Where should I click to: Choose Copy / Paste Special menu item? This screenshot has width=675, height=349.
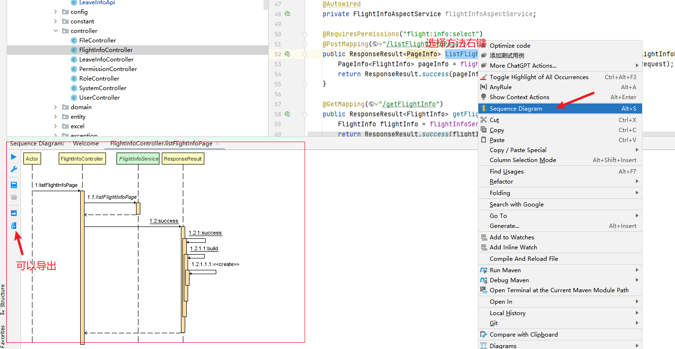560,150
